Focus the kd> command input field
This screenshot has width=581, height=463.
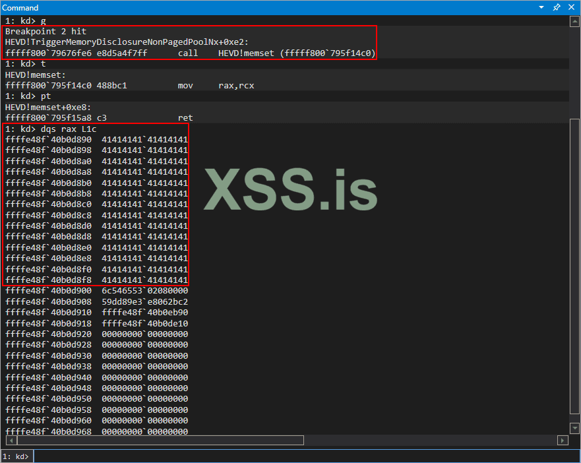click(307, 456)
